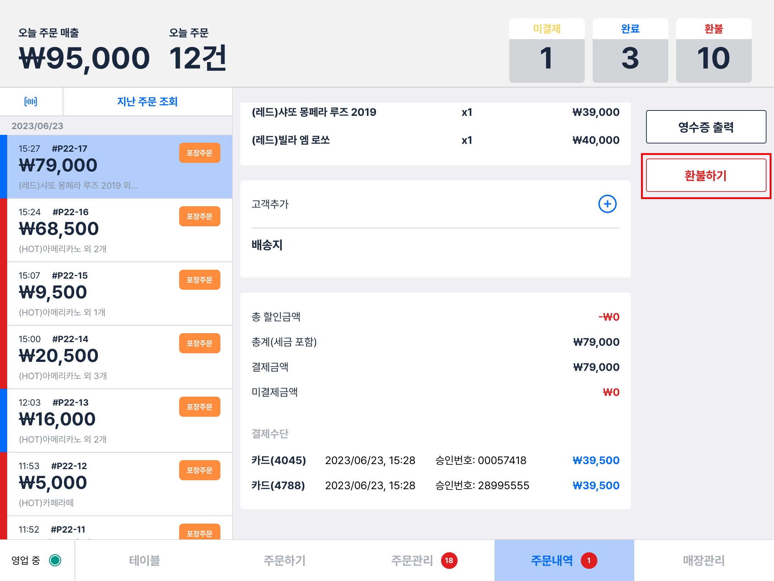The height and width of the screenshot is (581, 774).
Task: Filter by 미결제 unpaid orders tile
Action: click(547, 51)
